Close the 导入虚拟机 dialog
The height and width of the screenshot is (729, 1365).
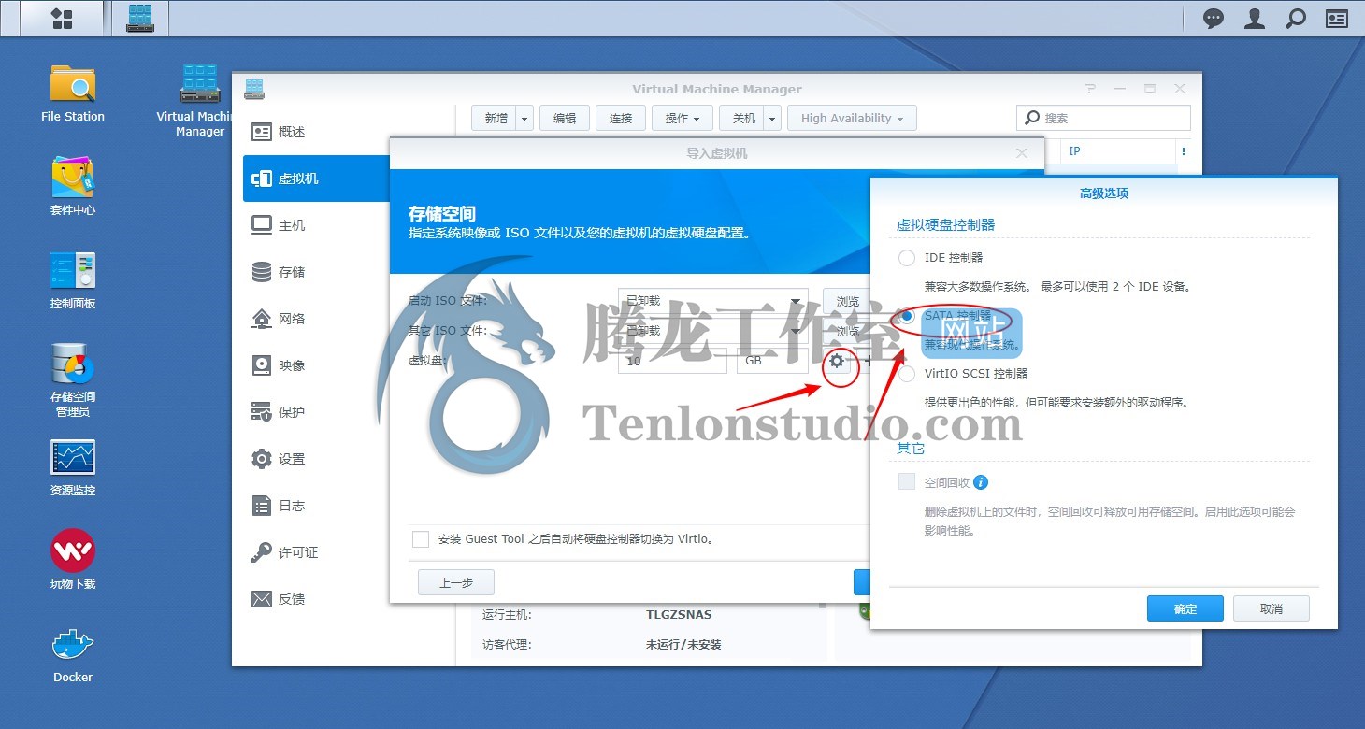tap(1022, 153)
